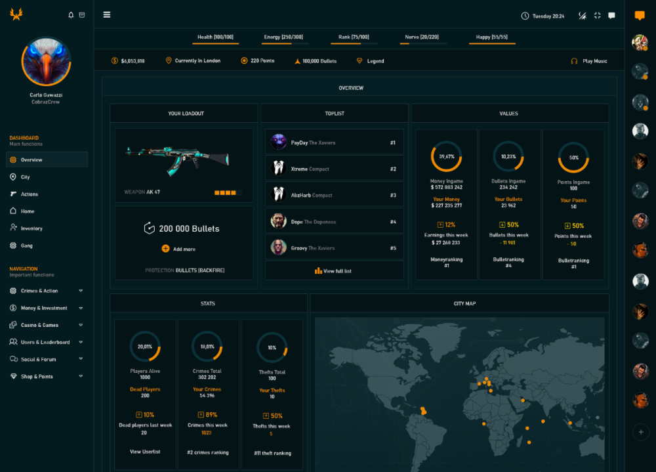Select Gang from the dashboard menu
This screenshot has height=472, width=656.
(x=26, y=246)
